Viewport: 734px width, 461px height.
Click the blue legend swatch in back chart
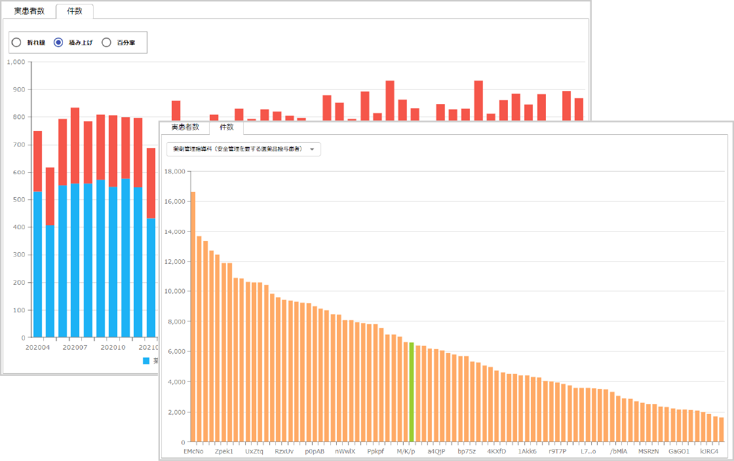[146, 360]
